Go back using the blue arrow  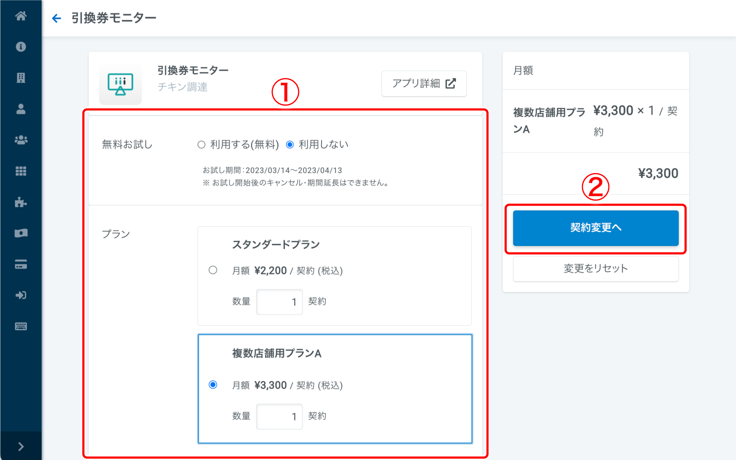pyautogui.click(x=56, y=18)
